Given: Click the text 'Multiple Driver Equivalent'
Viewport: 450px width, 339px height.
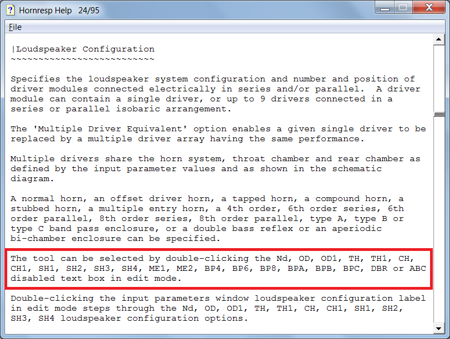Looking at the screenshot, I should 110,129.
